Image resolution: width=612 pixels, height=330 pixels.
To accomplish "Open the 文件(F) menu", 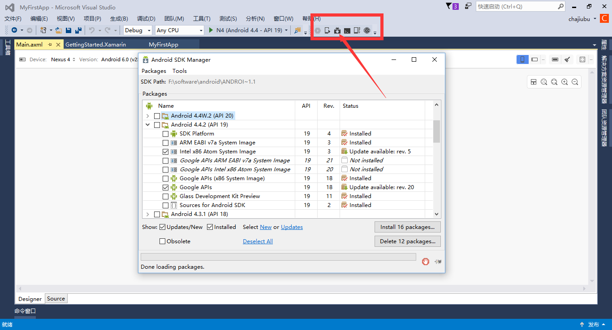I will pos(13,19).
